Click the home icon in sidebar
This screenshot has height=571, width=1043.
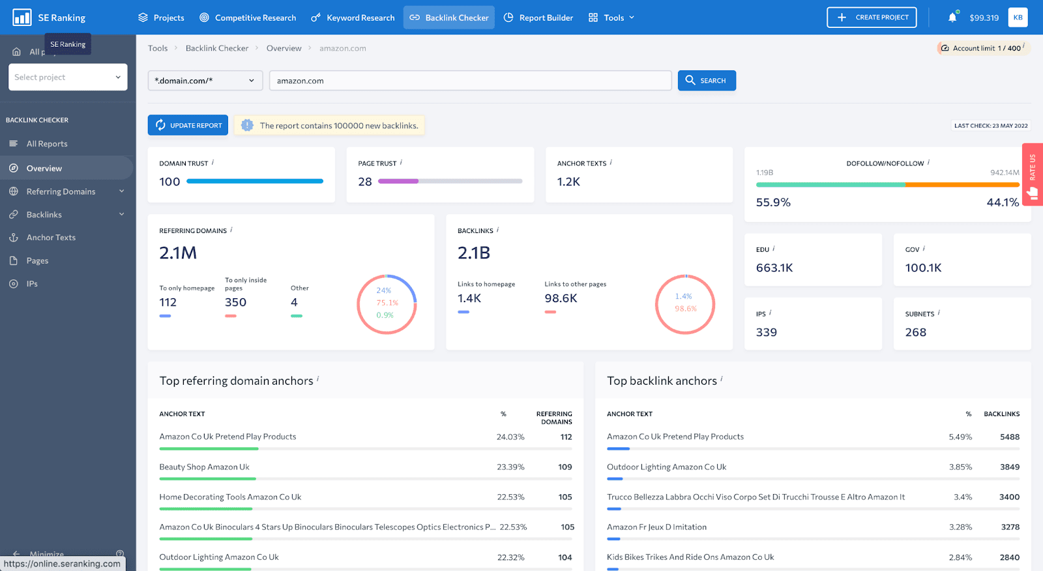coord(17,52)
